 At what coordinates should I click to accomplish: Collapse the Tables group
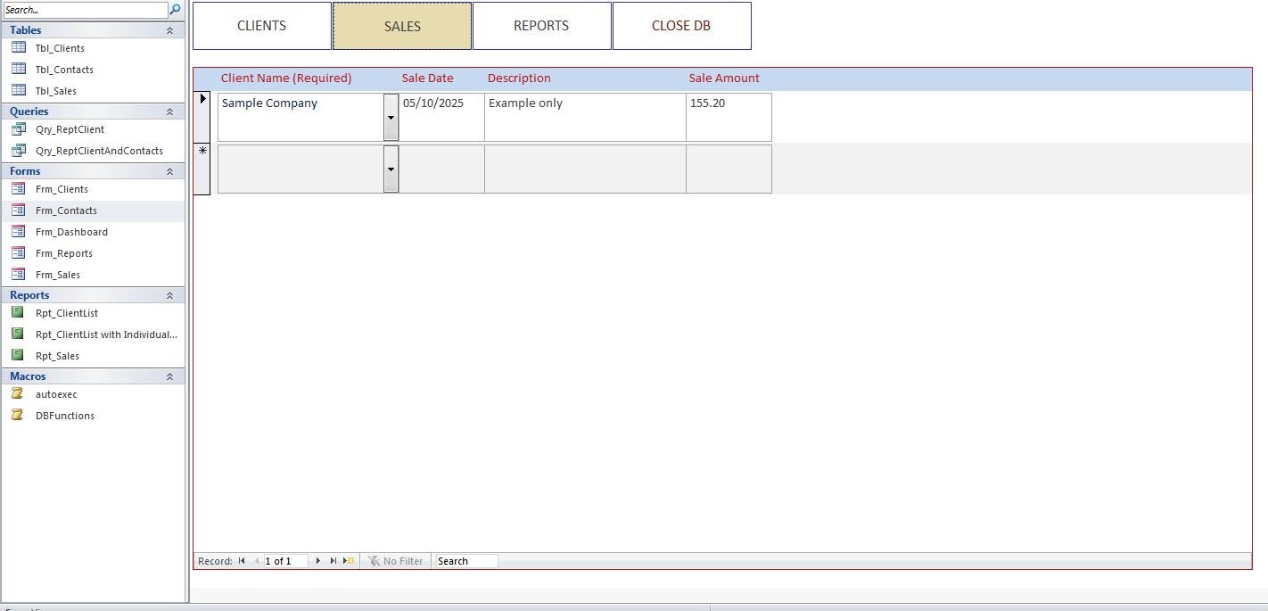[x=169, y=30]
